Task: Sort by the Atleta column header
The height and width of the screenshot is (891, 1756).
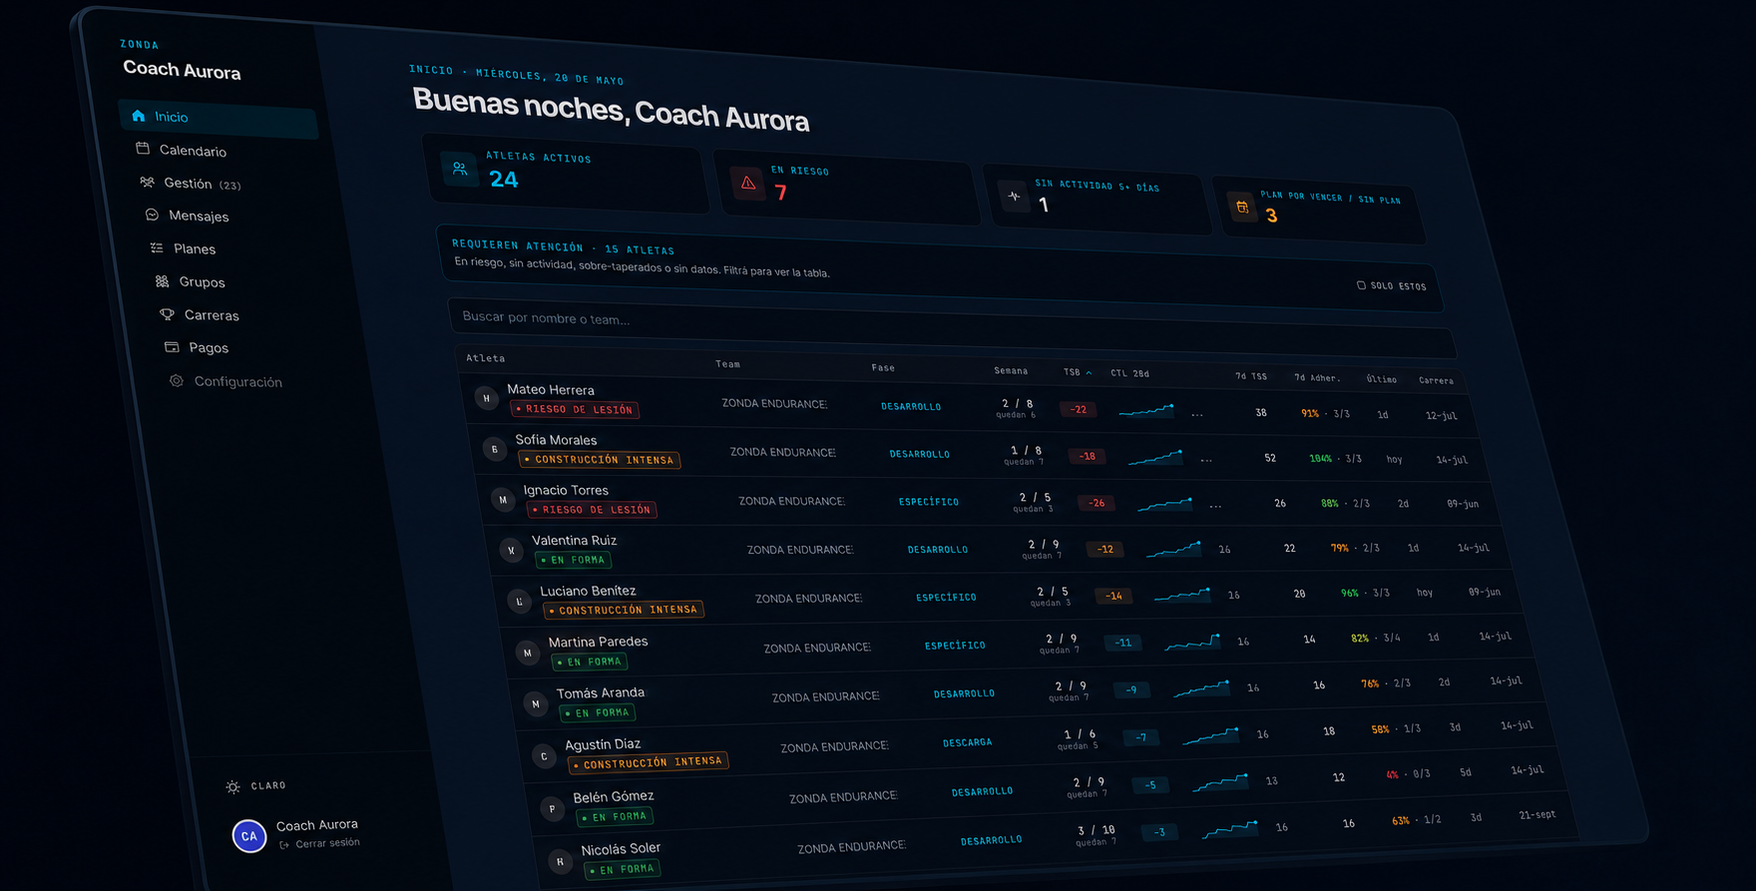Action: coord(486,357)
